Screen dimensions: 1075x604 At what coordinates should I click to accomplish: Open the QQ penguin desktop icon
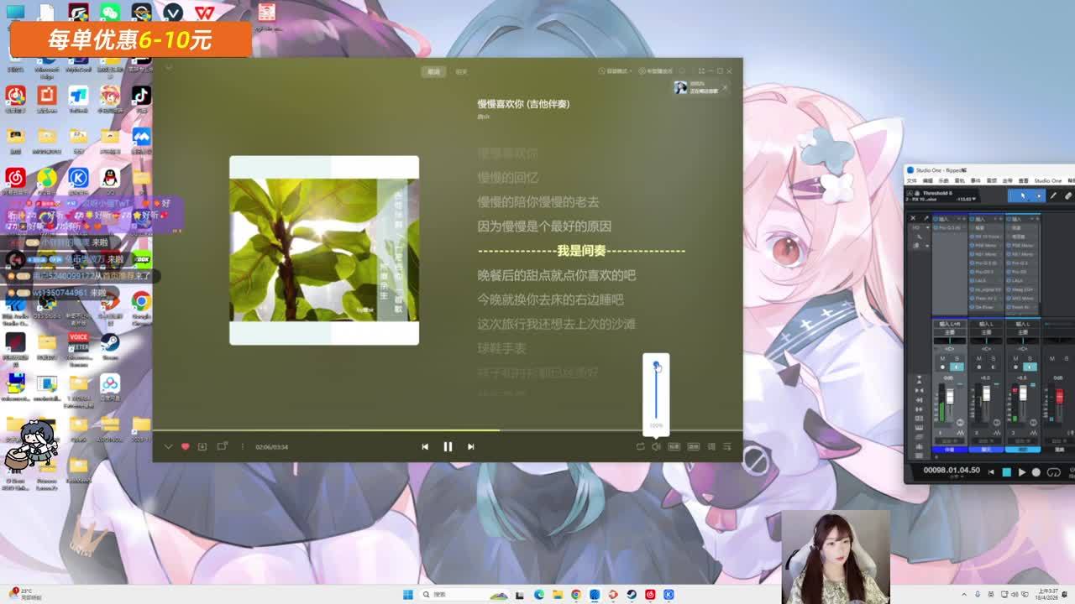[110, 180]
